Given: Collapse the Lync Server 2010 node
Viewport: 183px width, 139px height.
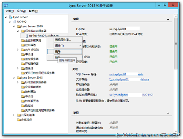Looking at the screenshot, I should tap(14, 27).
